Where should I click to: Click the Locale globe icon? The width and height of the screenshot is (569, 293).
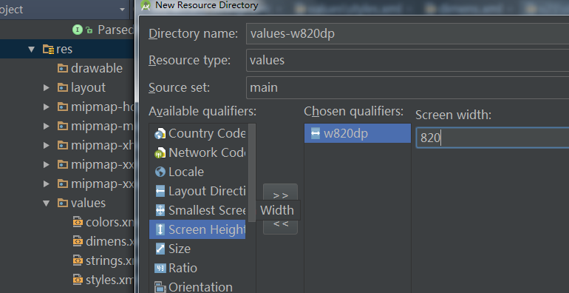(x=160, y=172)
